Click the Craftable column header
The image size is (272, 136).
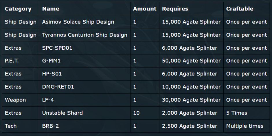coord(240,9)
